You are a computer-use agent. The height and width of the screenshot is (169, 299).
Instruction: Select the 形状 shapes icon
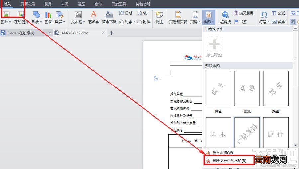[36, 15]
